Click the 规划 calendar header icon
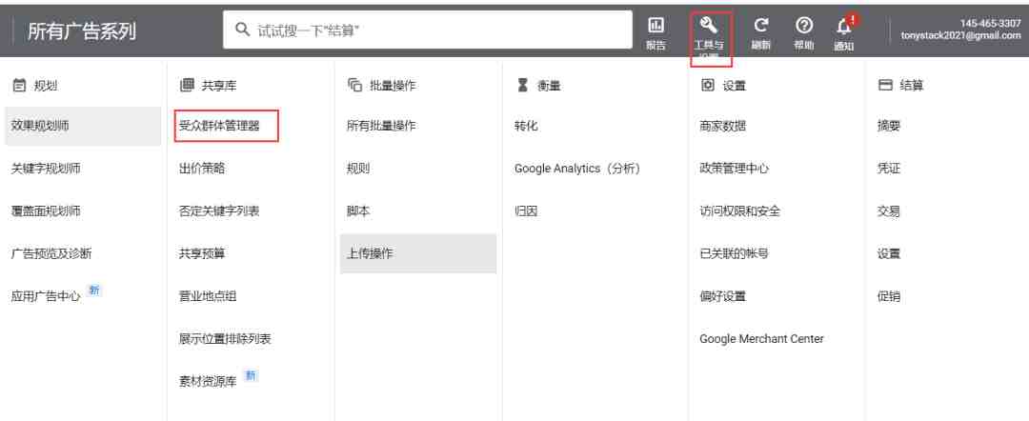The image size is (1029, 421). point(19,86)
